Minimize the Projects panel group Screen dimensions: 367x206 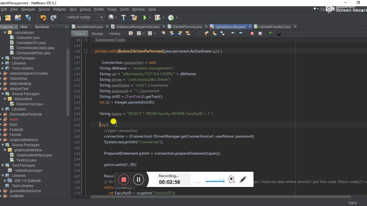click(67, 27)
